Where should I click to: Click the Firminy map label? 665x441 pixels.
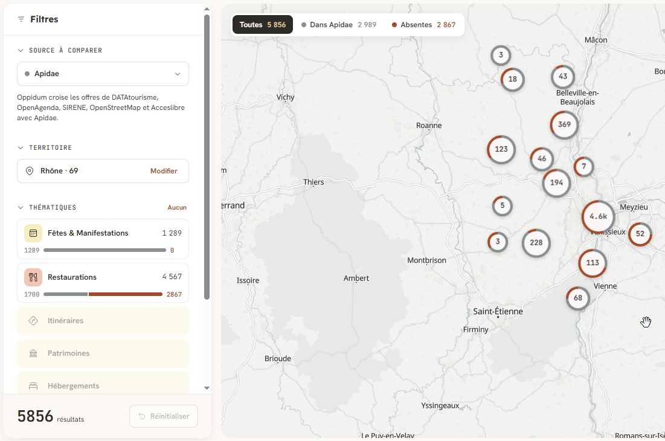pyautogui.click(x=476, y=329)
